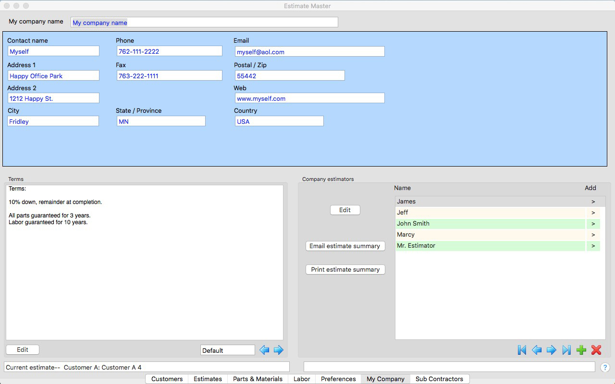Open help with the question mark icon

coord(605,367)
